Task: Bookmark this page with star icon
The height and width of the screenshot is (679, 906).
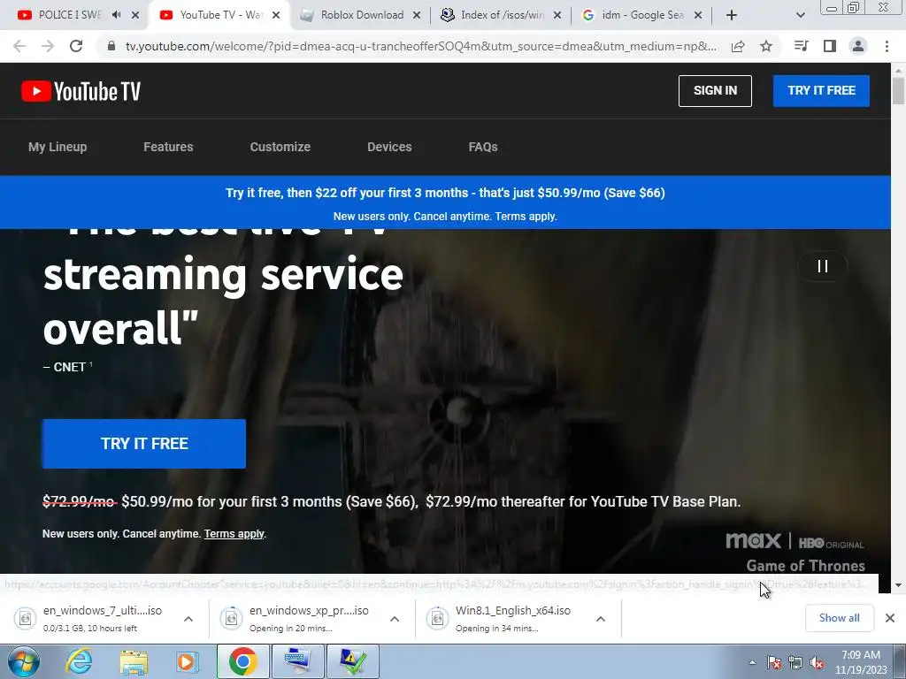Action: tap(766, 46)
